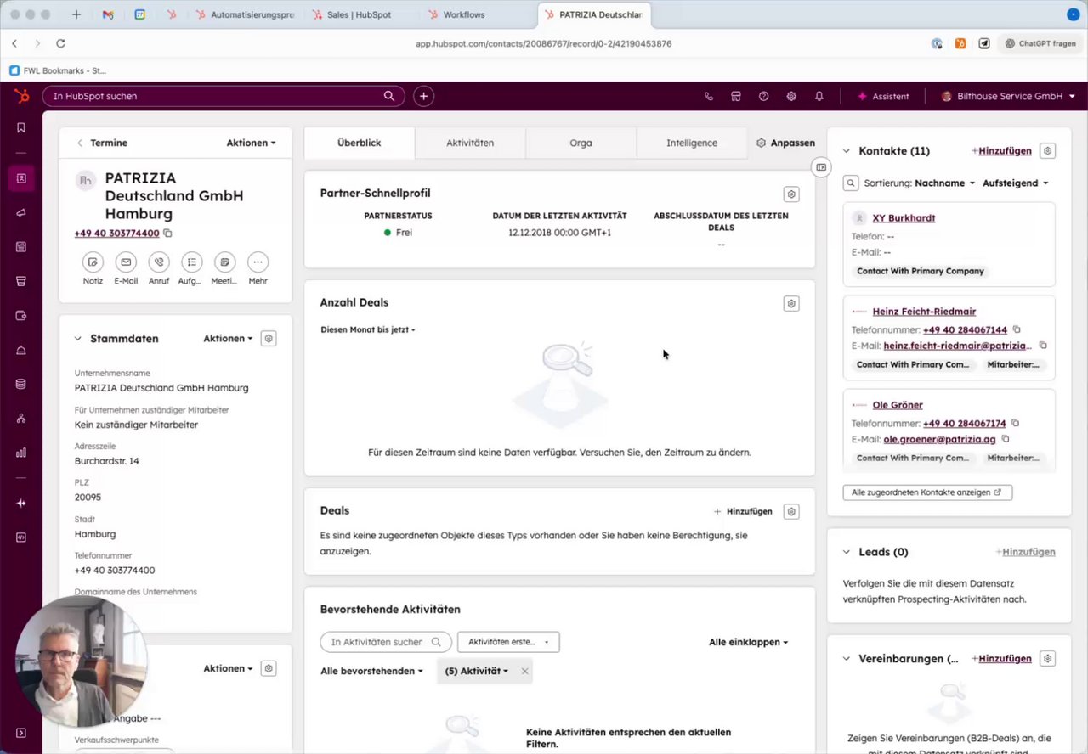Open a new browser tab with plus
The image size is (1088, 754).
point(76,15)
